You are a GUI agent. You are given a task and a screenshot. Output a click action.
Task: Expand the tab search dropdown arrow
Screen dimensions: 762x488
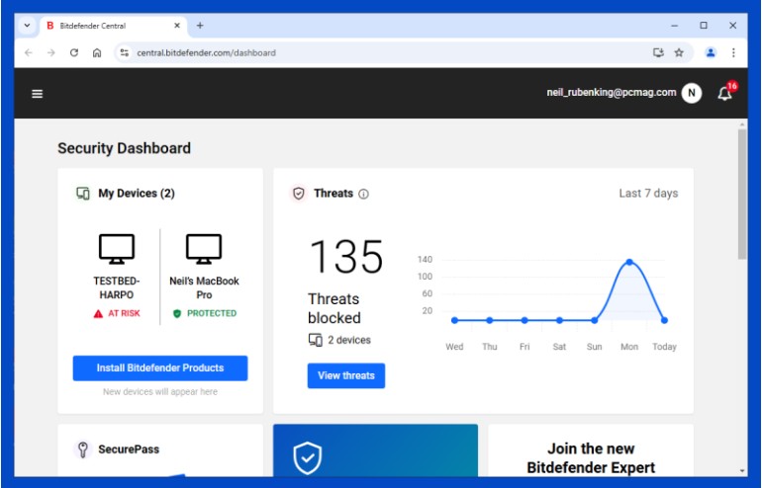click(28, 26)
